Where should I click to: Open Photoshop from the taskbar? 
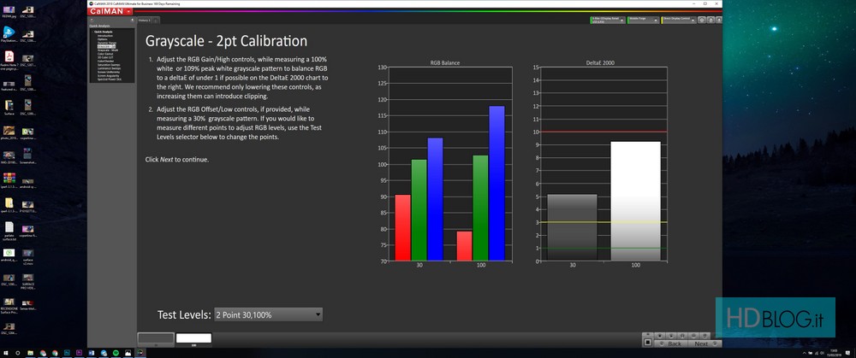[x=67, y=353]
